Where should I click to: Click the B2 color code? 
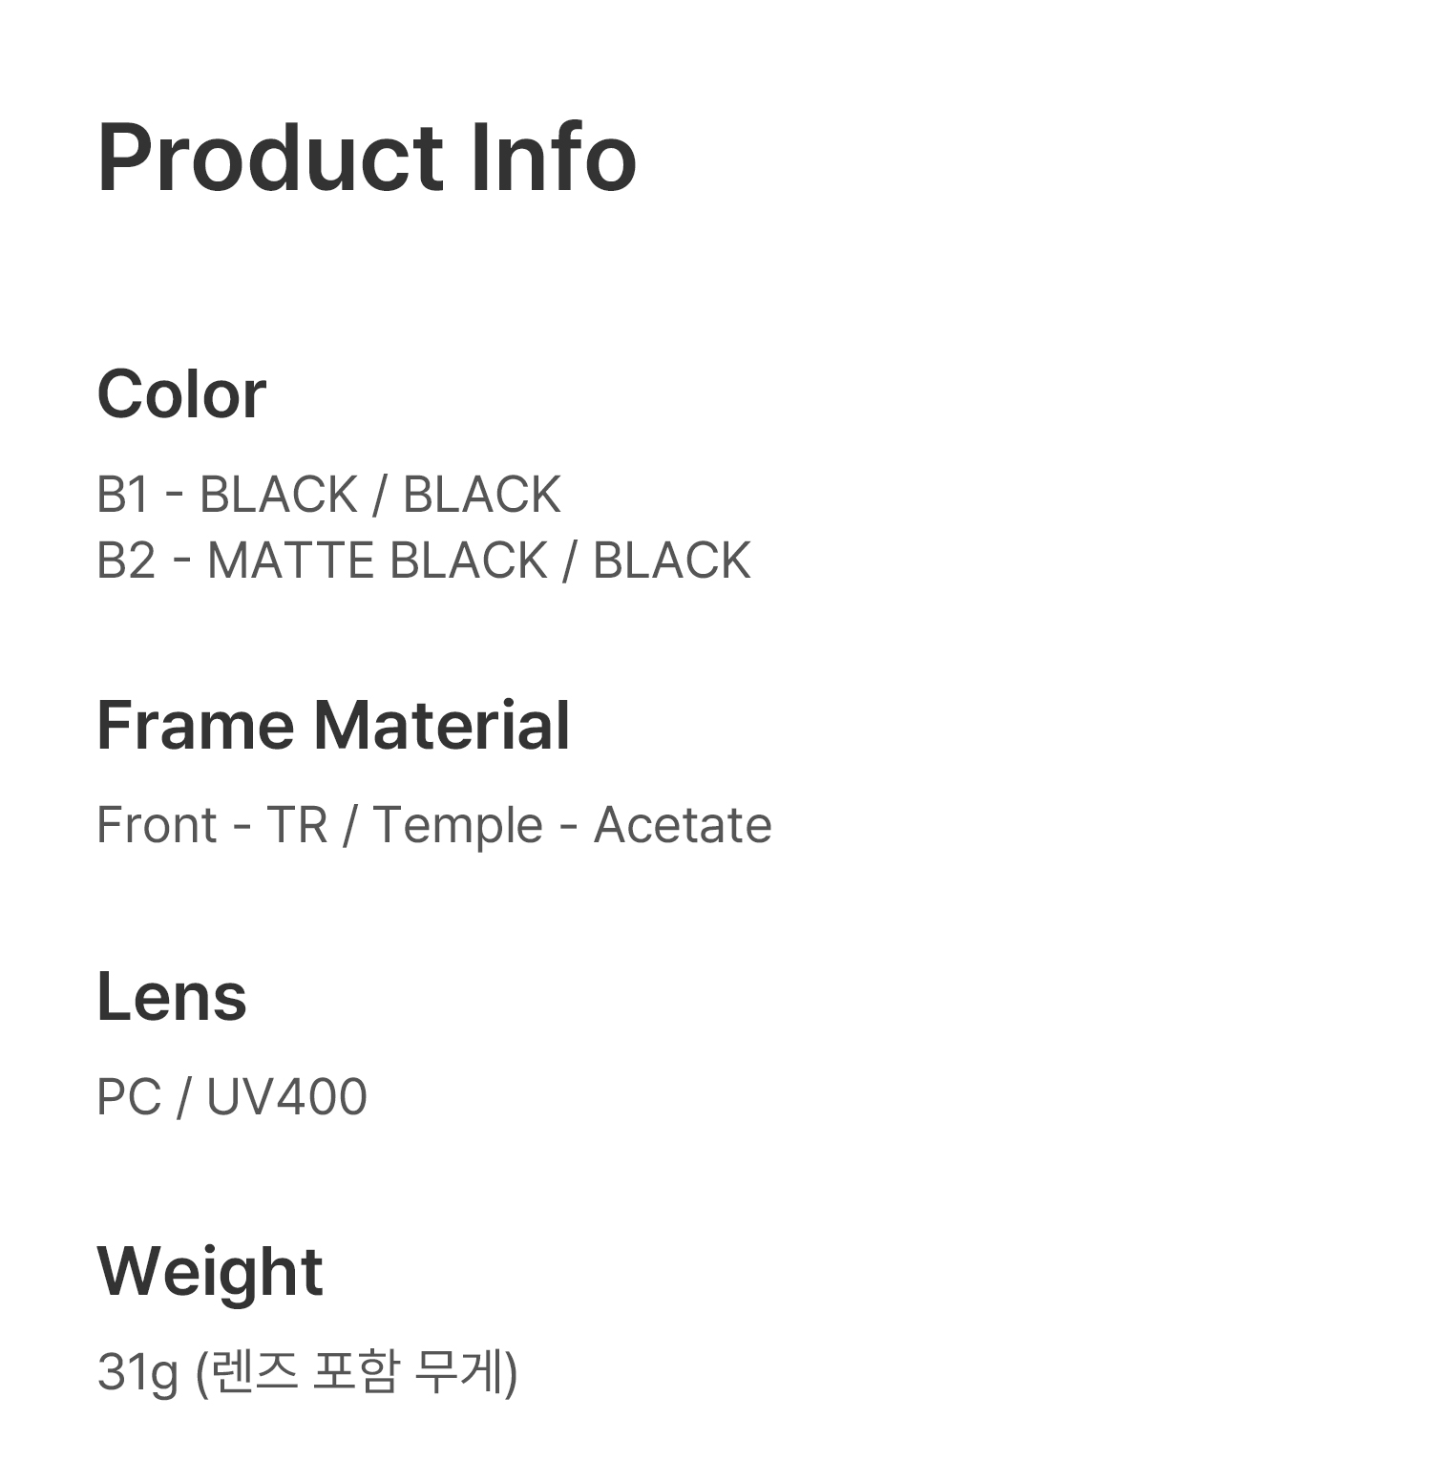126,561
